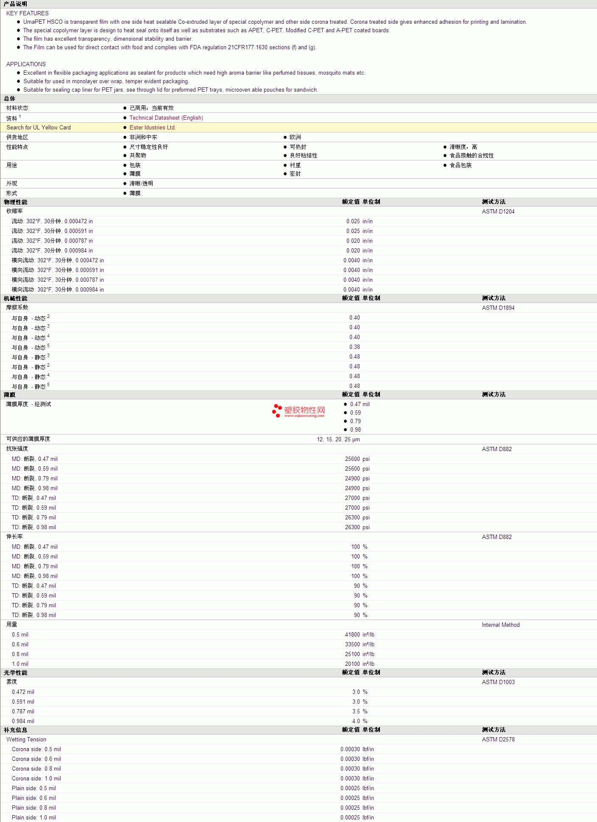
Task: Click the tested thickness value "0.47 mil"
Action: 360,404
